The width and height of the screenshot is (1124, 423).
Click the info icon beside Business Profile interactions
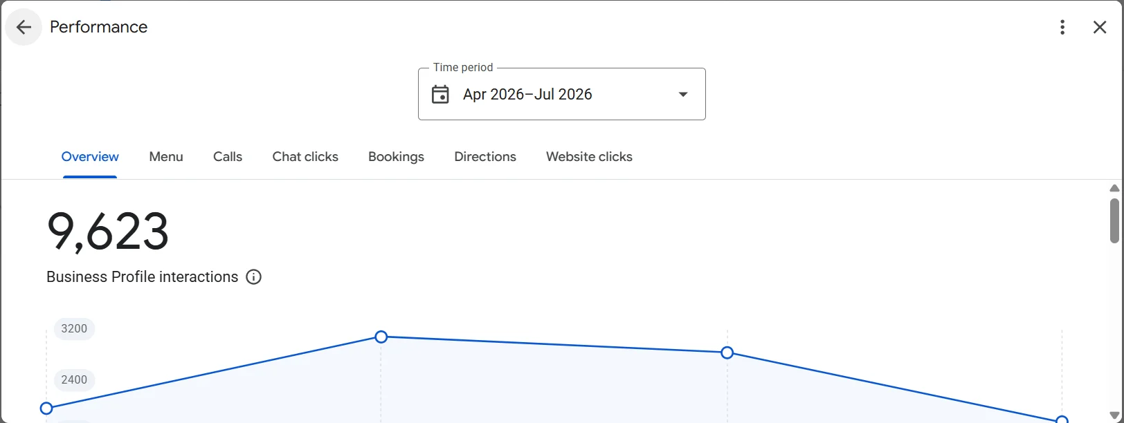tap(254, 277)
